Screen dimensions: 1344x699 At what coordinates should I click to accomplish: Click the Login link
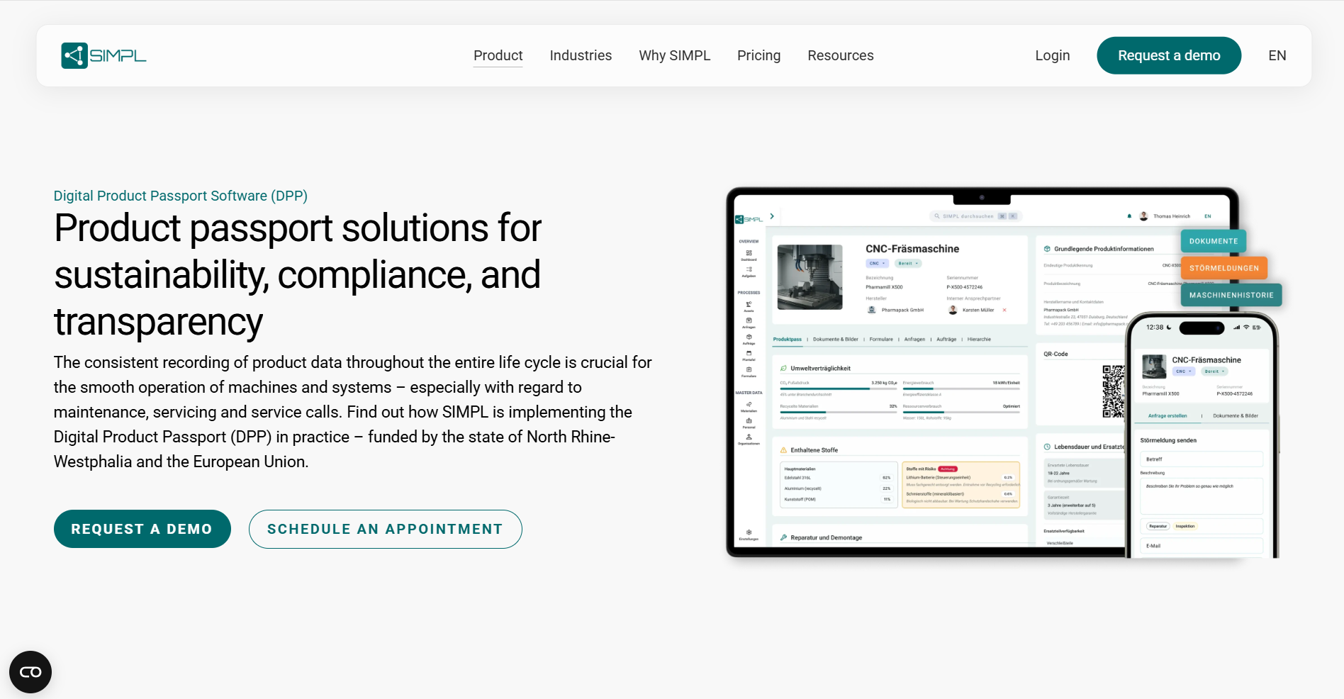[1052, 55]
